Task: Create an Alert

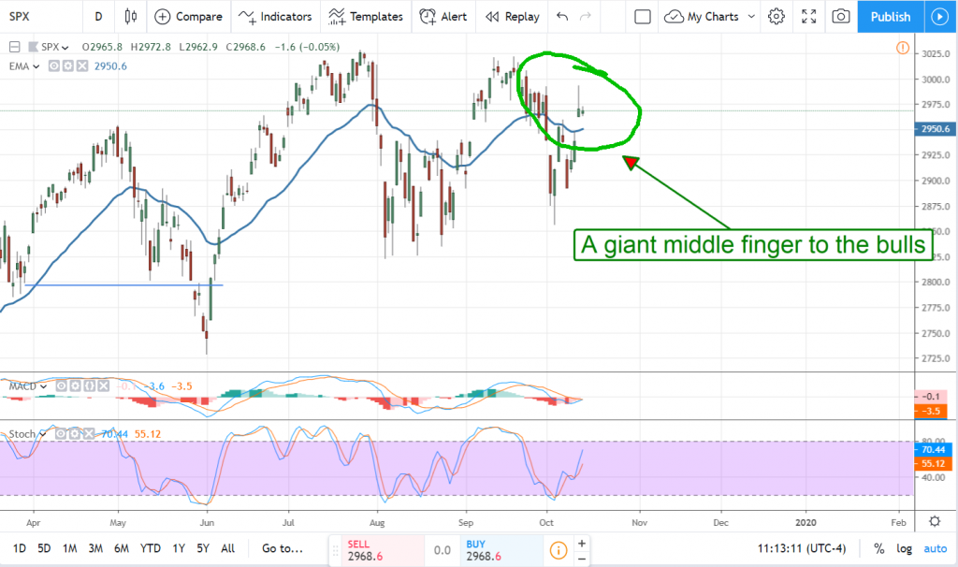Action: (443, 16)
